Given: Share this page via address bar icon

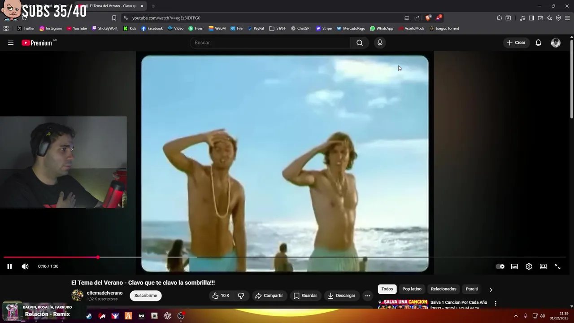Looking at the screenshot, I should (x=417, y=18).
